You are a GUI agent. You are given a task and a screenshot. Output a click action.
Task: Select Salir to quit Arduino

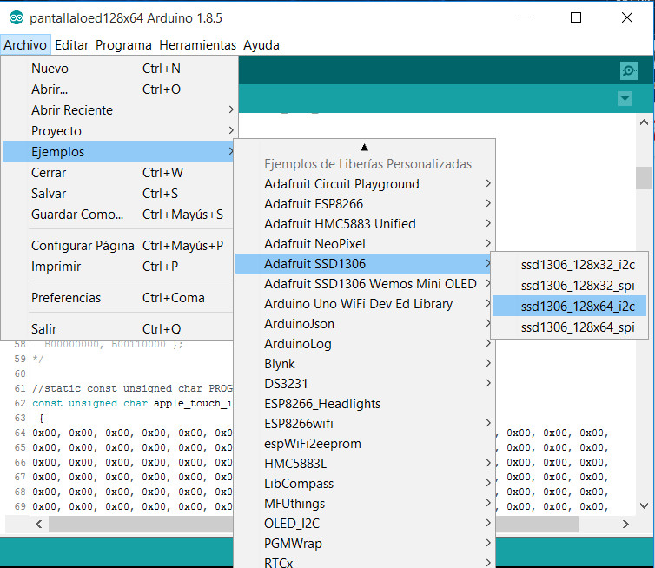pyautogui.click(x=43, y=329)
